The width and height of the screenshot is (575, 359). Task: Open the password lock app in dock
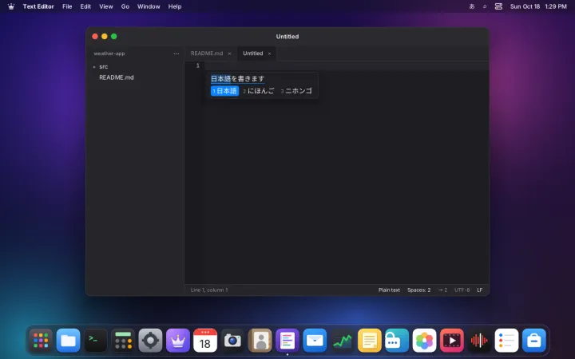point(397,341)
